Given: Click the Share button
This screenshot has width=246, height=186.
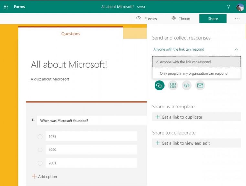Looking at the screenshot, I should [213, 18].
